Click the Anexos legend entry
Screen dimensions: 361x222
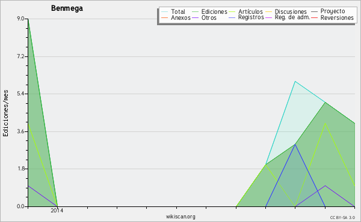pos(180,17)
